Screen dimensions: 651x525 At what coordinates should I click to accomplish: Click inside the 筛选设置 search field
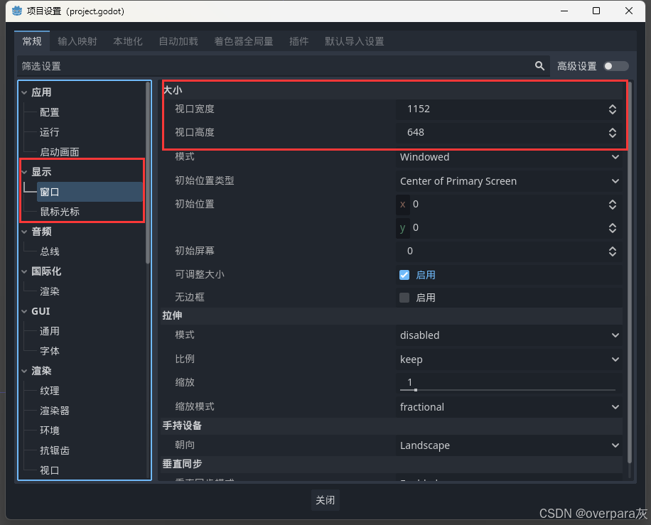tap(213, 65)
